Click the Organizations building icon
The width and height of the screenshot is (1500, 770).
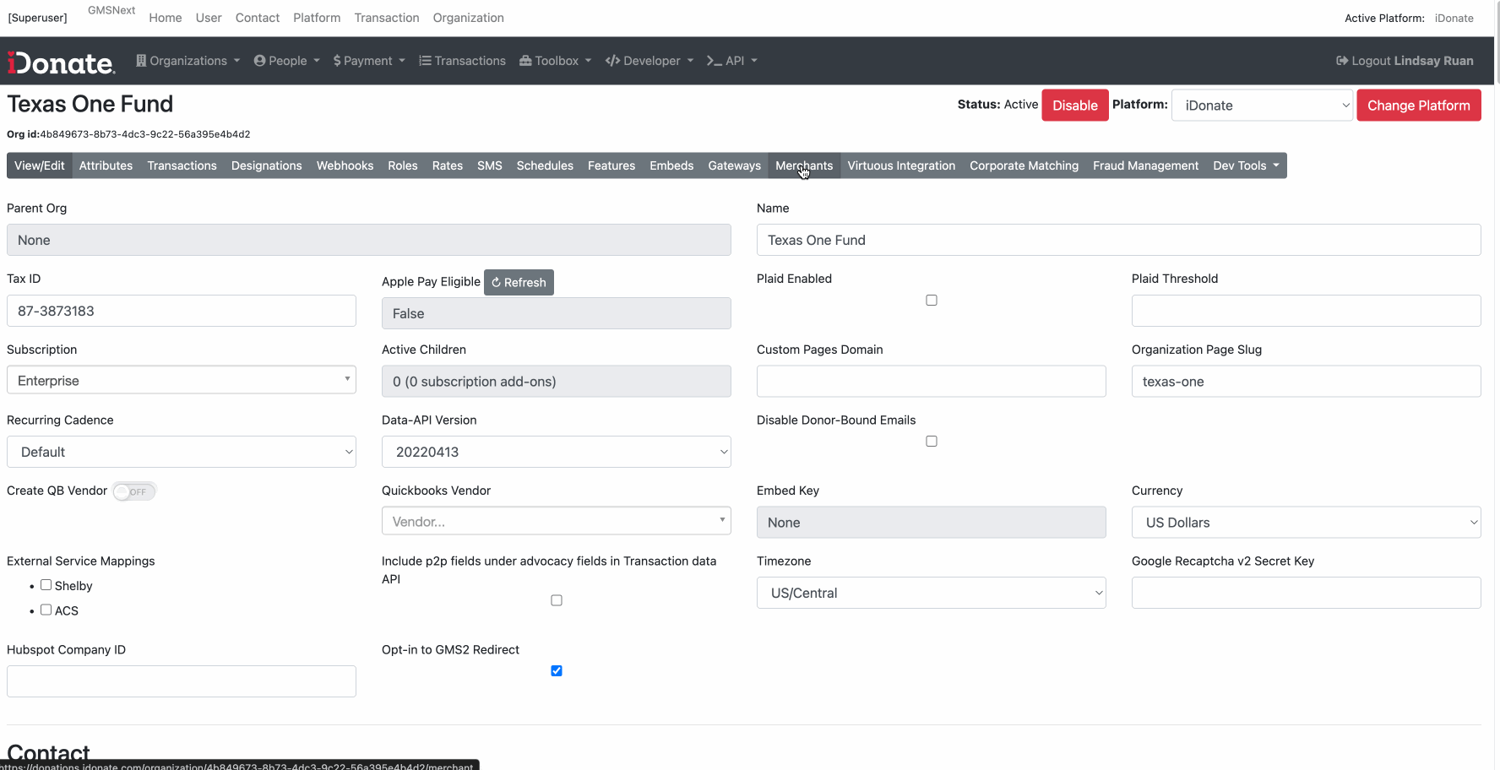click(141, 61)
